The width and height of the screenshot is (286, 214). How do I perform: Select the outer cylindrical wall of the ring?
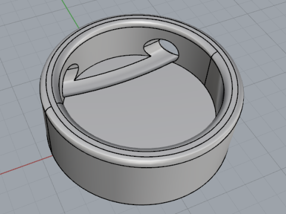click(139, 182)
